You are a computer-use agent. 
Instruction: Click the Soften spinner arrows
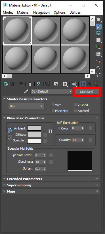[x=45, y=169]
